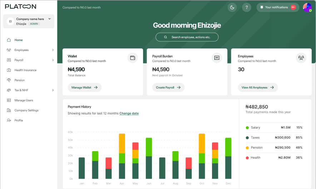This screenshot has height=189, width=316.
Task: Click the Tax & NHF scales icon
Action: (x=9, y=90)
